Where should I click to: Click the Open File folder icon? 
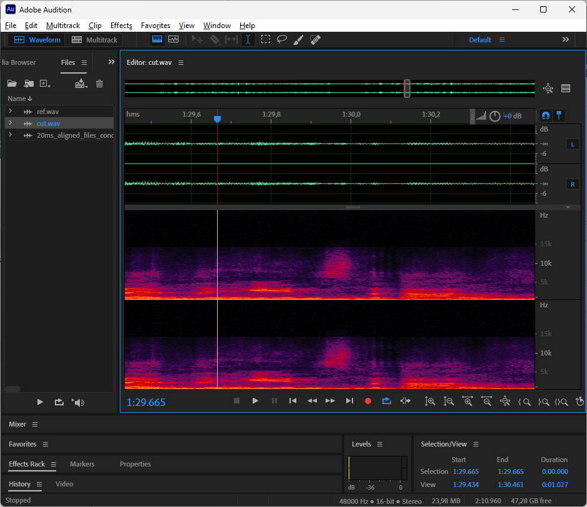tap(11, 84)
